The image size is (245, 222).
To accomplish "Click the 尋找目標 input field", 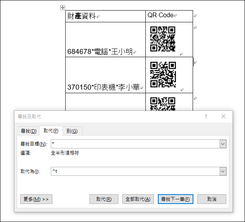I will click(135, 144).
